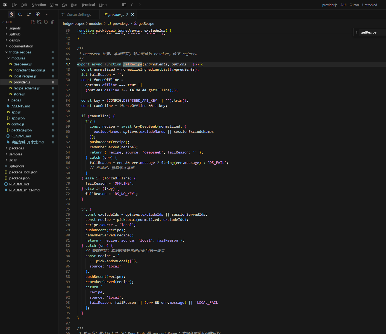Open the Explorer view icon
386x334 pixels.
point(11,14)
